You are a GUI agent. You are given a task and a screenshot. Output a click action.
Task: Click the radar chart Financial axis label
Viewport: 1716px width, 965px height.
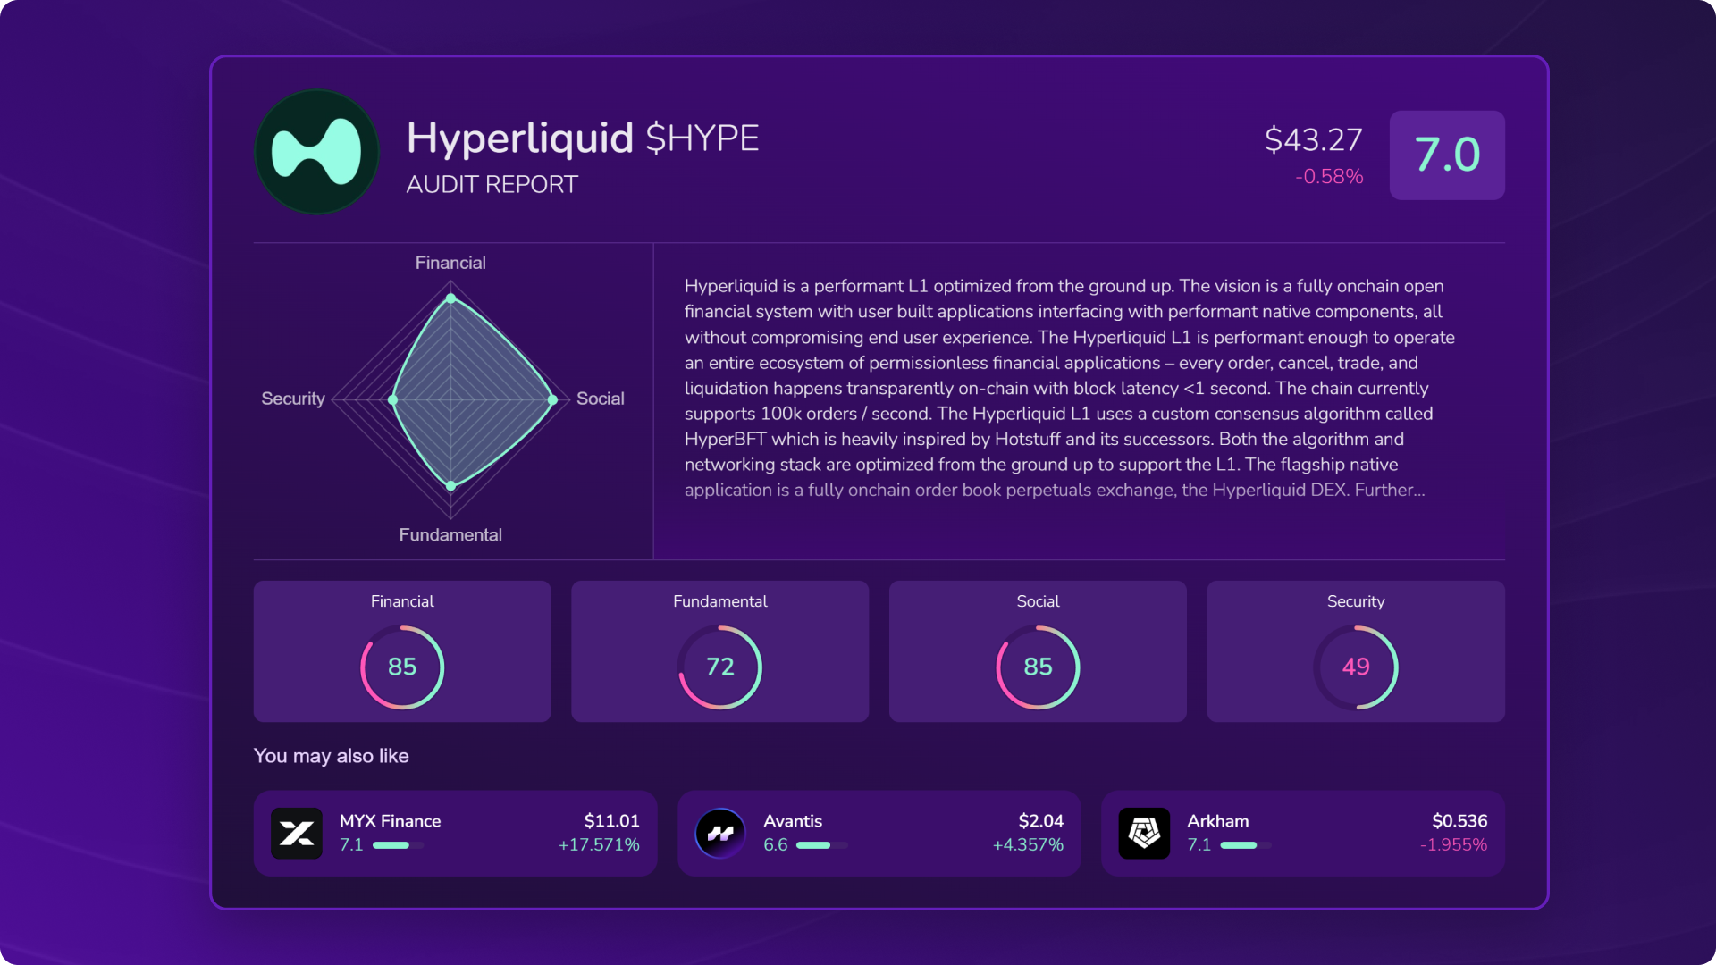point(450,263)
